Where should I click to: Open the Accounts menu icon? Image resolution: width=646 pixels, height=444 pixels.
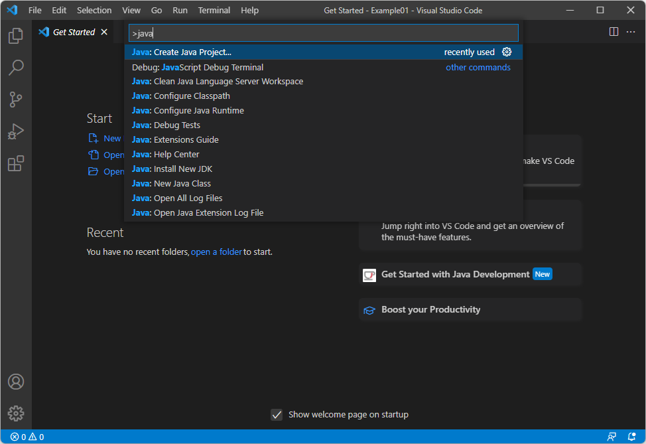click(16, 382)
